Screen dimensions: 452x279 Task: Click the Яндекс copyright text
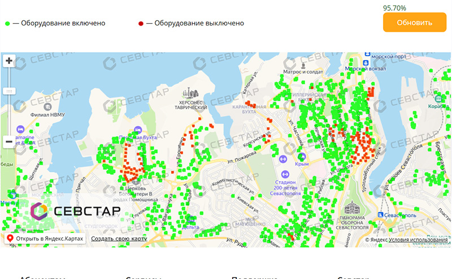tap(376, 240)
